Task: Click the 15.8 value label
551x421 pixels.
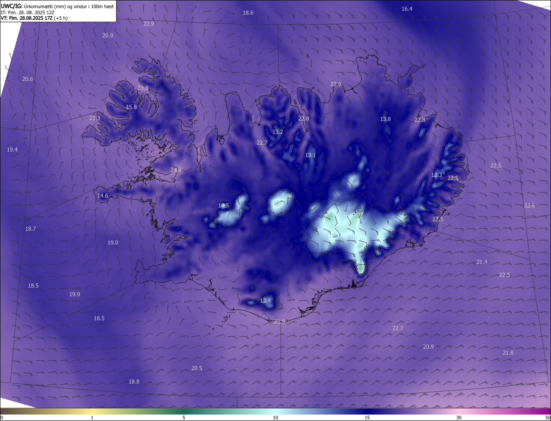Action: point(131,107)
